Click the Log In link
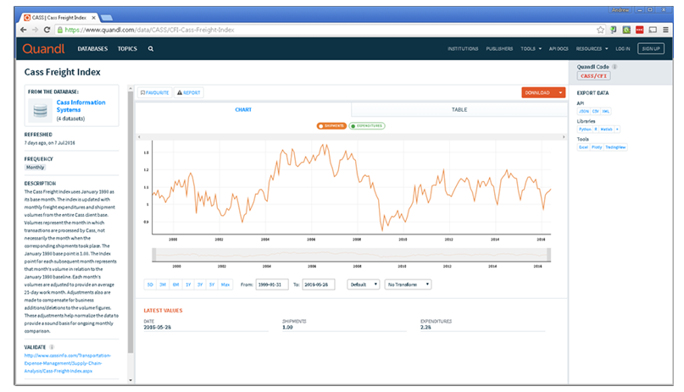The image size is (684, 392). pyautogui.click(x=622, y=49)
